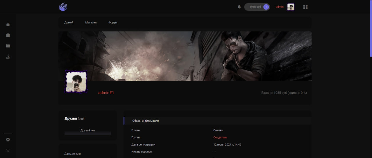Viewport: 372px width, 158px height.
Task: Click the plus button to top up balance
Action: tap(266, 7)
